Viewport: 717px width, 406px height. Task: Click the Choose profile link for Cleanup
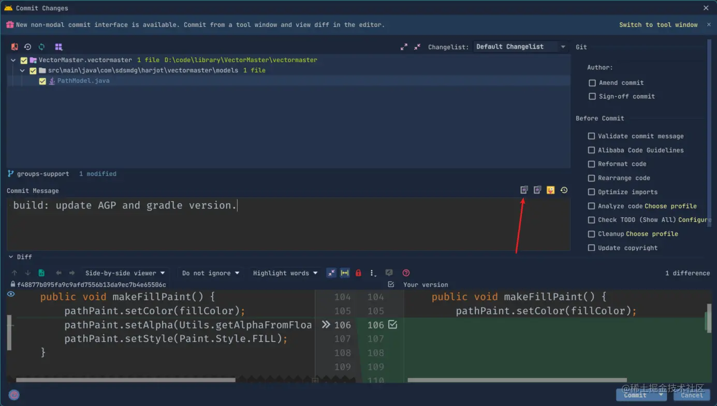pyautogui.click(x=652, y=234)
